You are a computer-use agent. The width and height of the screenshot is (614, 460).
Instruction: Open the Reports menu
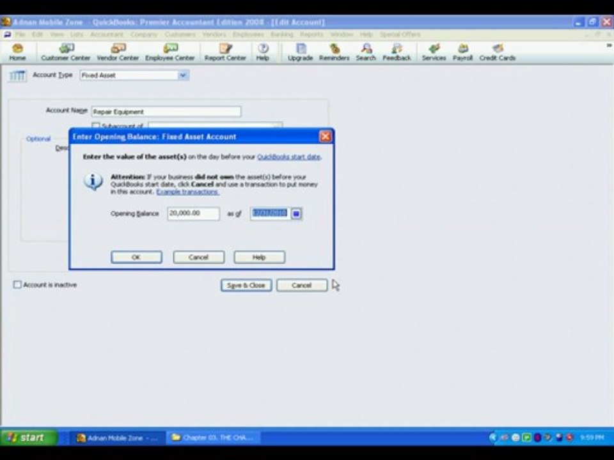311,34
